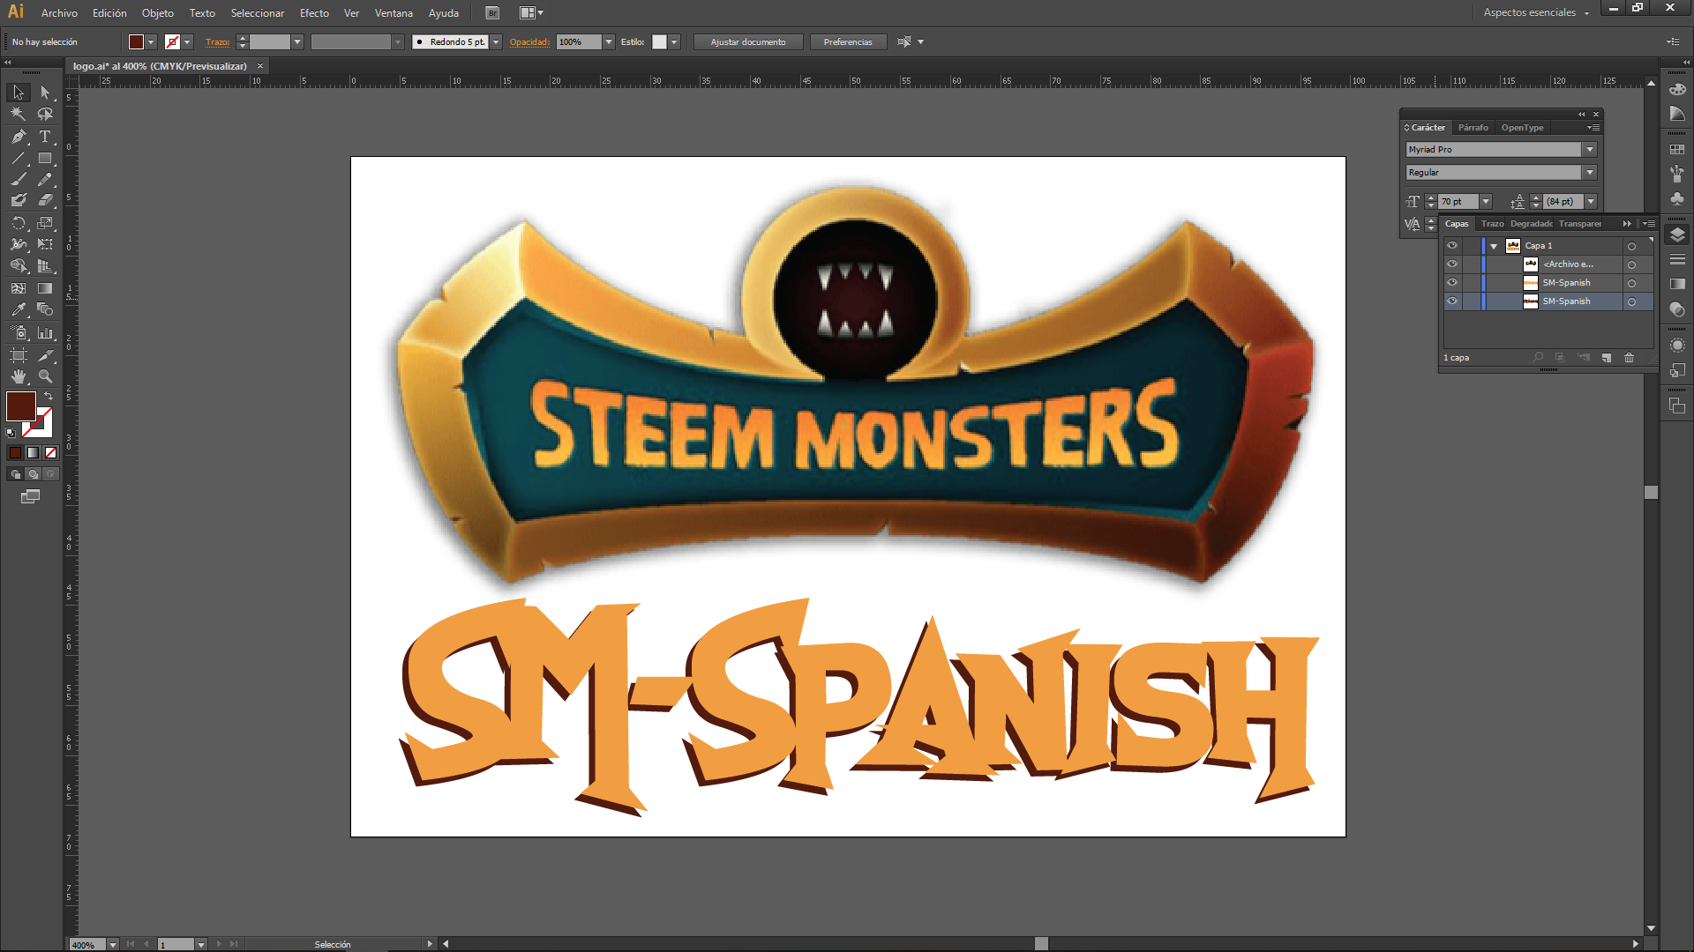Swap fill and stroke colors
The width and height of the screenshot is (1694, 952).
49,396
